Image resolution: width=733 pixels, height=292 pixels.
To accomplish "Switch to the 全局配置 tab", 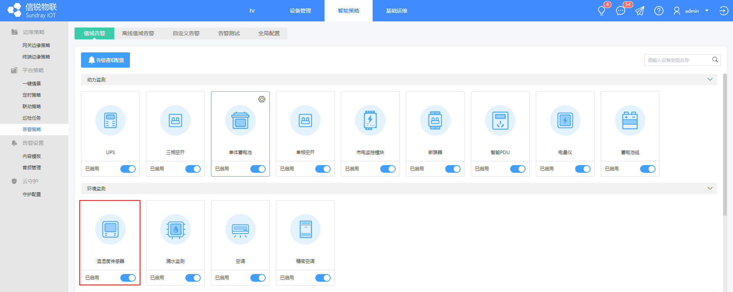I will pos(269,33).
